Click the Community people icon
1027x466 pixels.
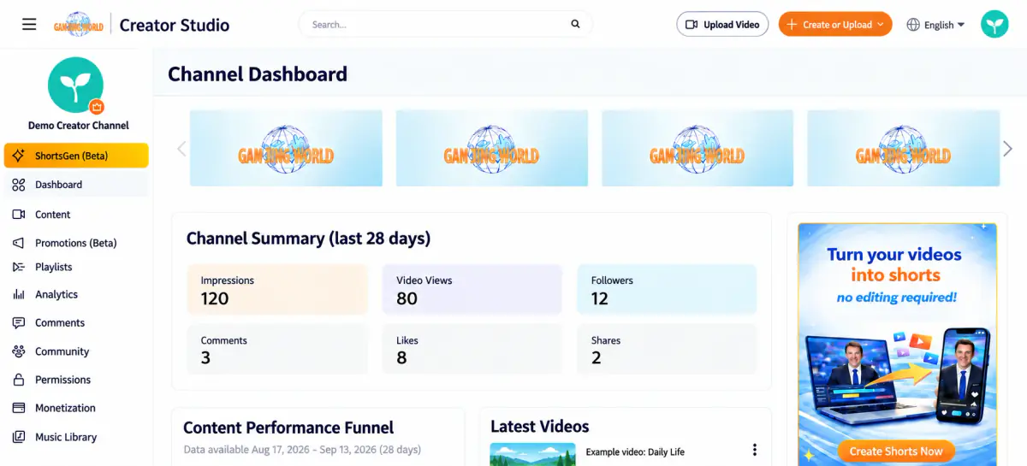(19, 351)
